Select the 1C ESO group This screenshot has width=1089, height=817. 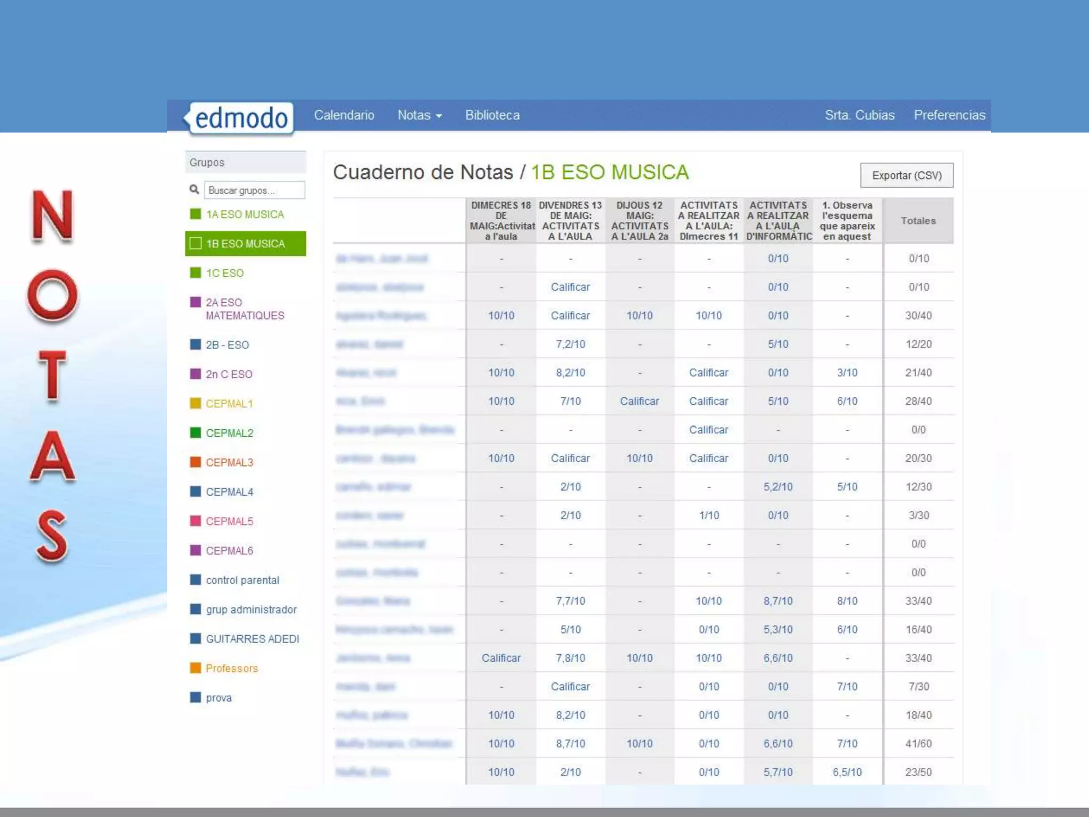coord(224,273)
